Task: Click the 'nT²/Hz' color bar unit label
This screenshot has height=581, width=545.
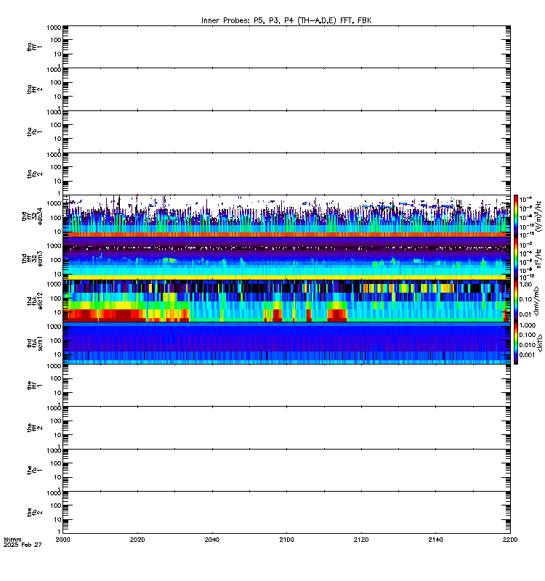Action: (x=538, y=259)
